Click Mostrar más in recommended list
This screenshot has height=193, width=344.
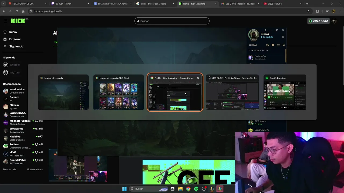pos(10,169)
